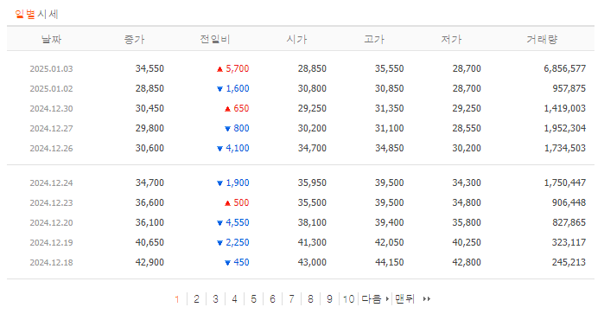Click the 맨뒤 (last page) link
Image resolution: width=604 pixels, height=333 pixels.
(x=404, y=299)
